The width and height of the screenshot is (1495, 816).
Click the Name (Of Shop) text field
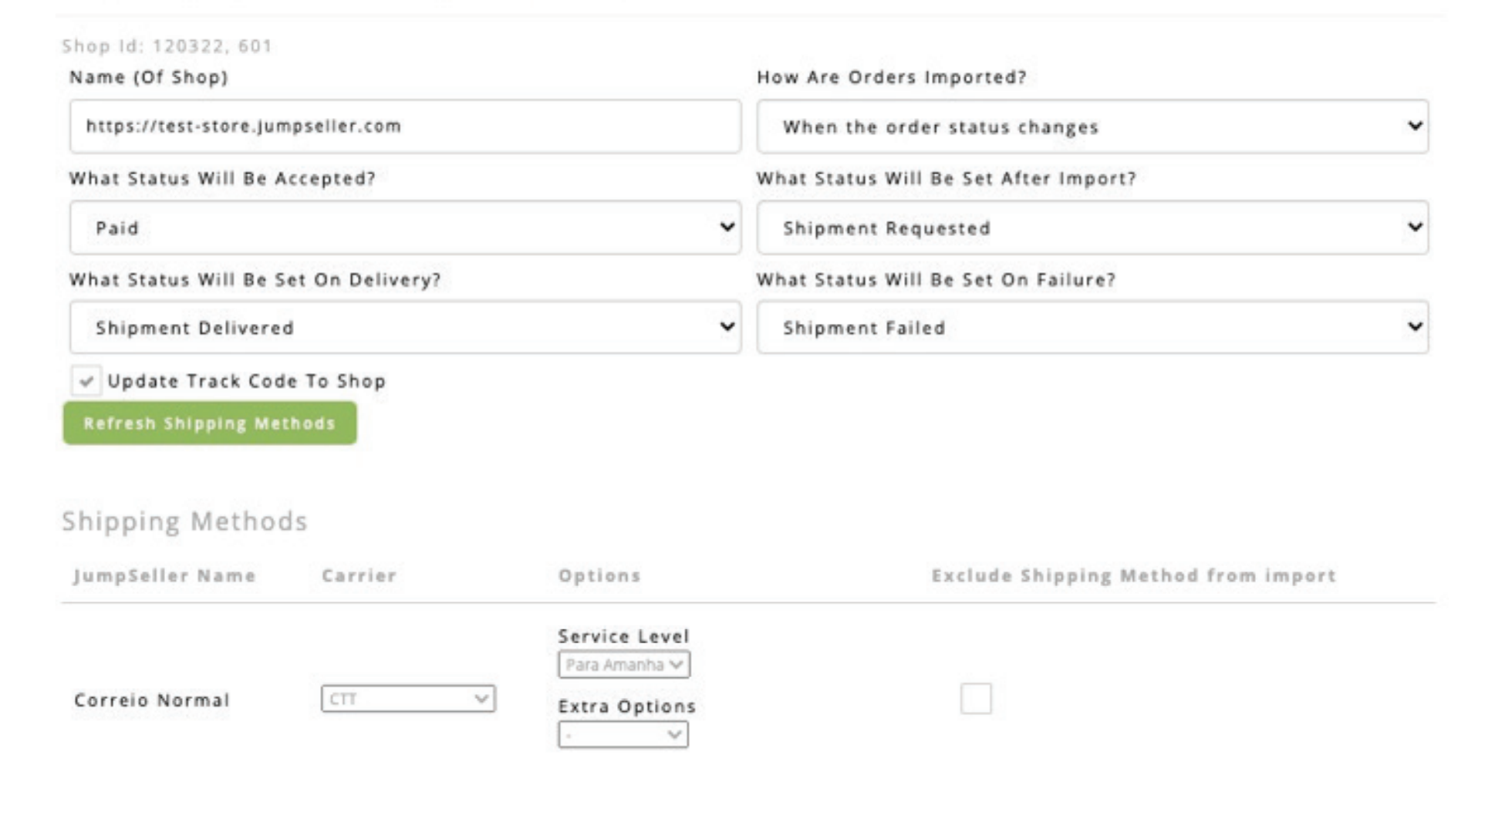tap(404, 126)
